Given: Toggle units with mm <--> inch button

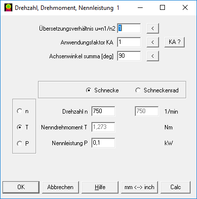Looking at the screenshot, I should click(139, 187).
